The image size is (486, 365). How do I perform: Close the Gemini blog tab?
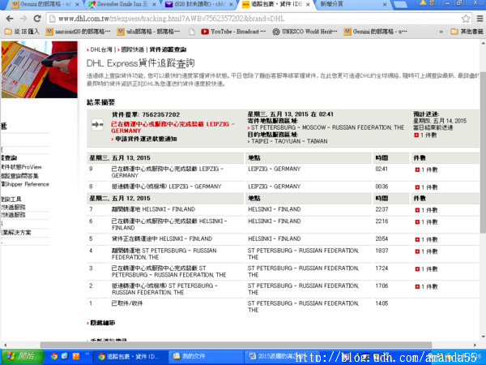coord(77,5)
